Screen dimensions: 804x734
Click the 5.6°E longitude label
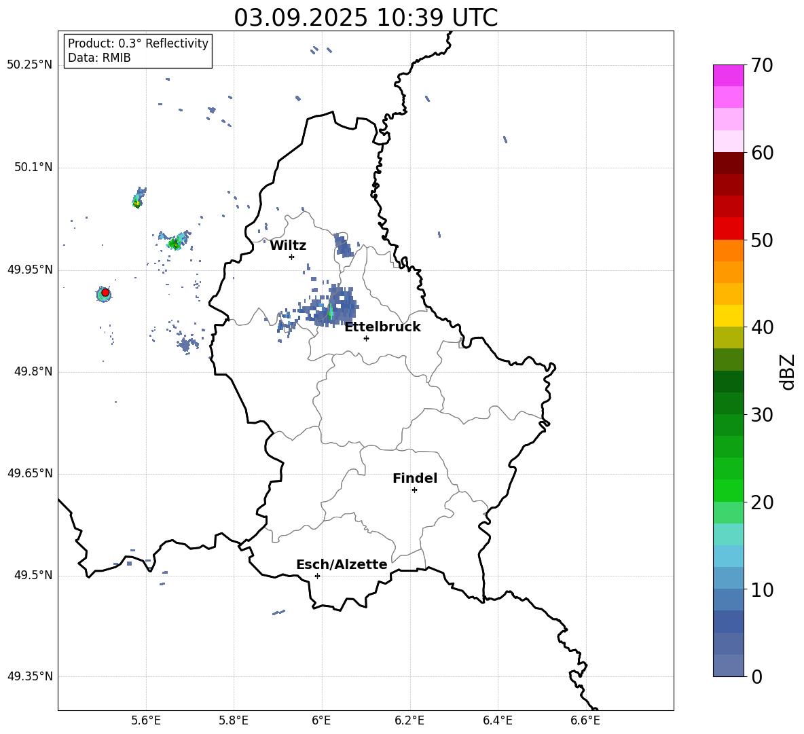[x=146, y=720]
